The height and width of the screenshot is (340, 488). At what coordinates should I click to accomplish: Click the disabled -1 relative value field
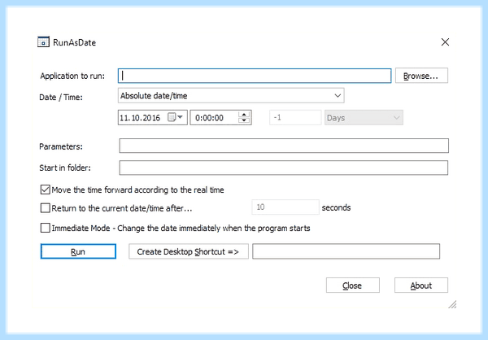[x=295, y=117]
